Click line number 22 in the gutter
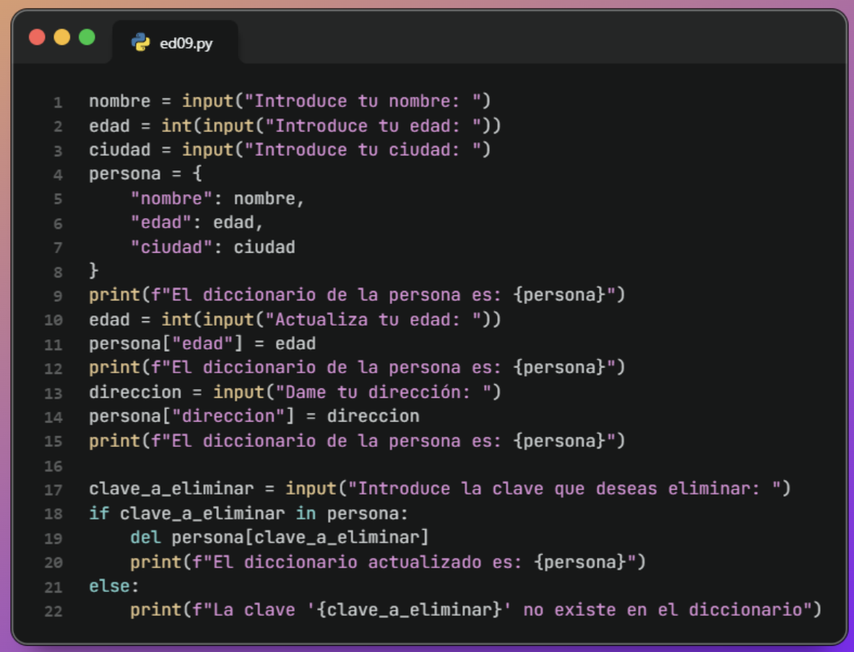This screenshot has height=652, width=854. coord(53,611)
